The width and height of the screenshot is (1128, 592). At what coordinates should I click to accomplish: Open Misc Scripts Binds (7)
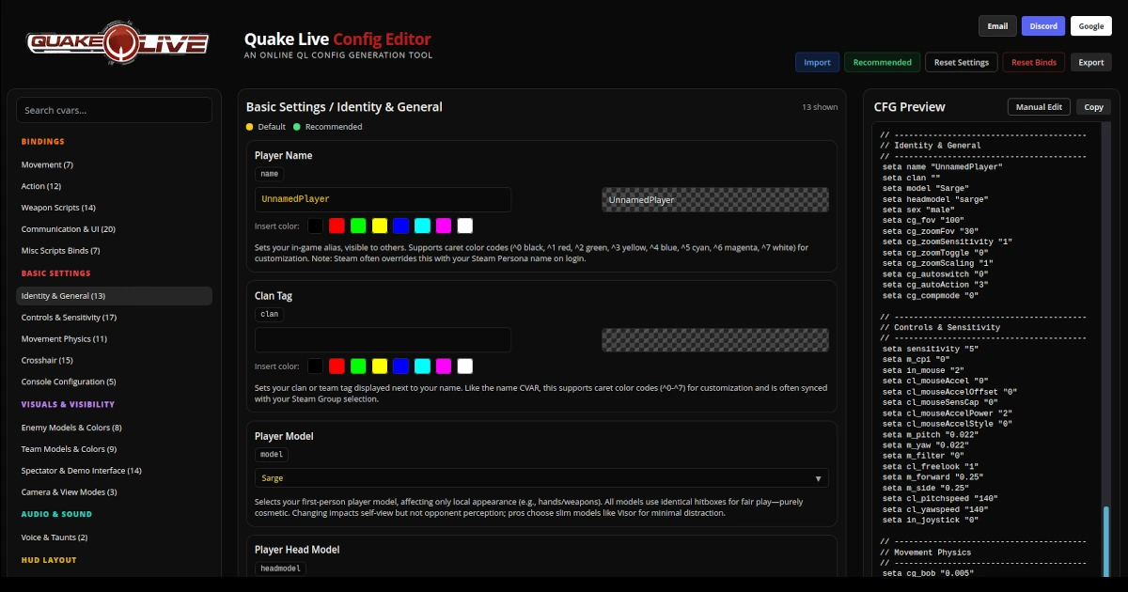click(x=114, y=251)
